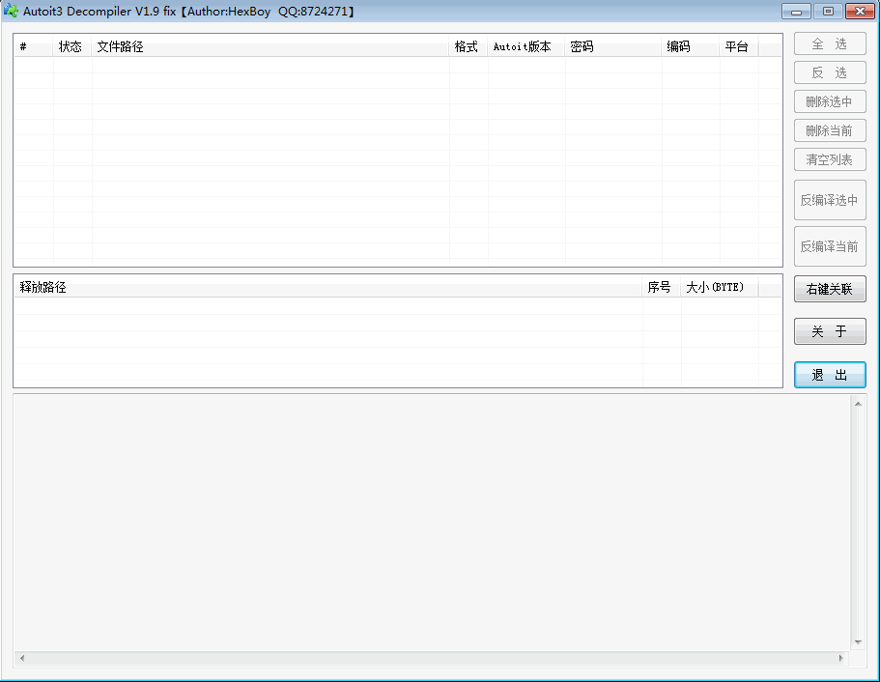Click the 序号 column header
880x682 pixels.
point(662,288)
